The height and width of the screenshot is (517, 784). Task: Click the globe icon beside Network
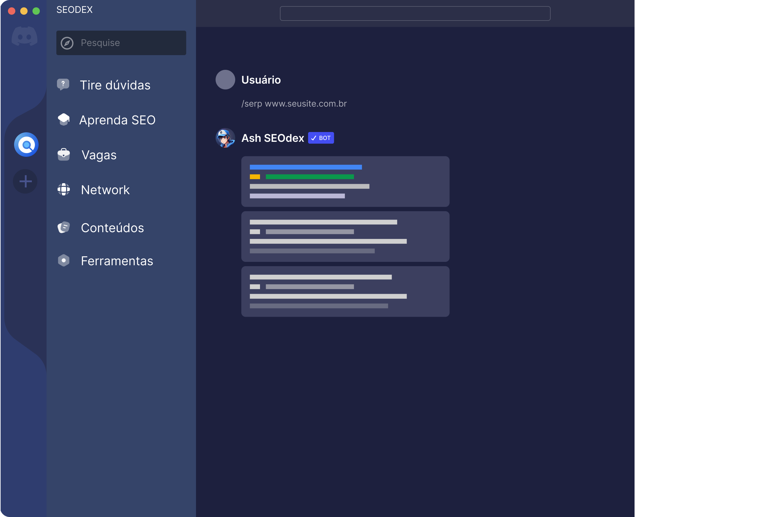[x=64, y=189]
